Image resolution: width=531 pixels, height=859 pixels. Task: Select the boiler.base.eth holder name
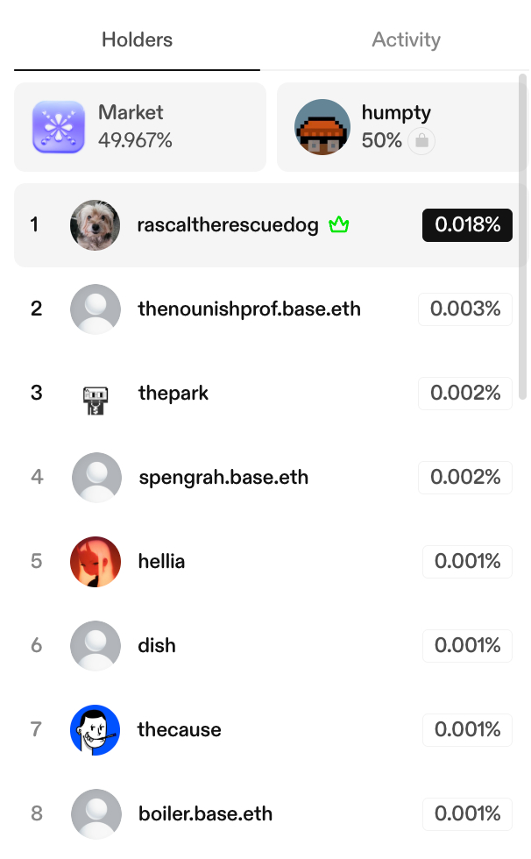205,814
